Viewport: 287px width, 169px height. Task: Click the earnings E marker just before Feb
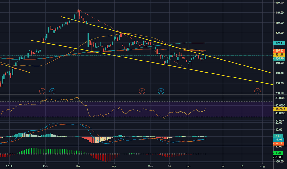tap(42, 91)
